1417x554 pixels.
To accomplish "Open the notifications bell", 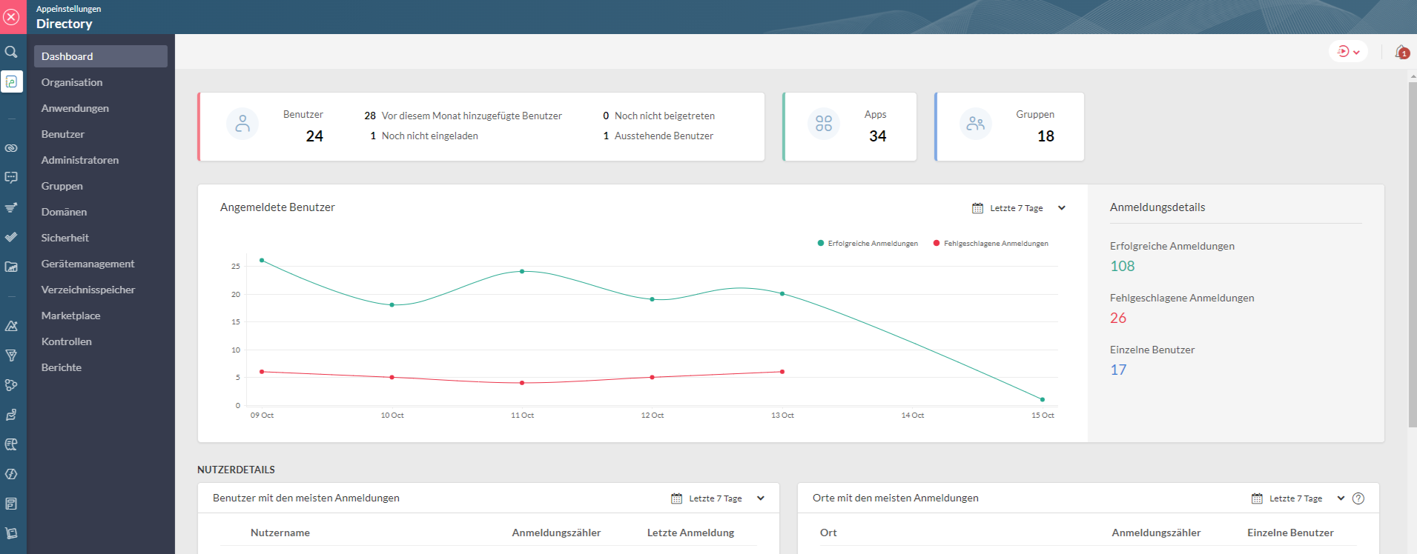I will click(1401, 52).
